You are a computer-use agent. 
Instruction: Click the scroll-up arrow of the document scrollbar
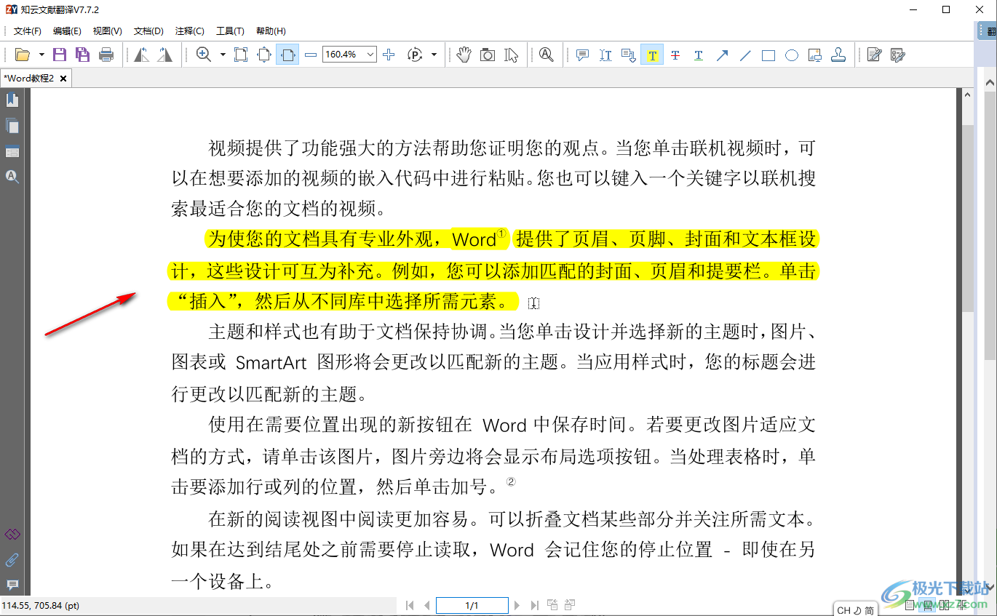click(967, 95)
